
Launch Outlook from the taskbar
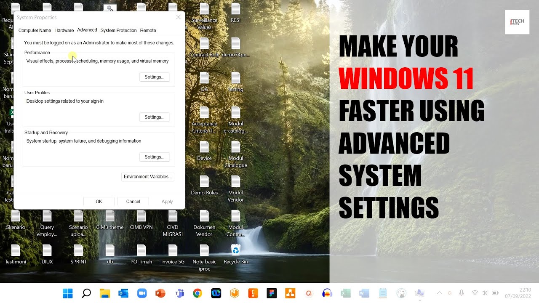[x=123, y=293]
